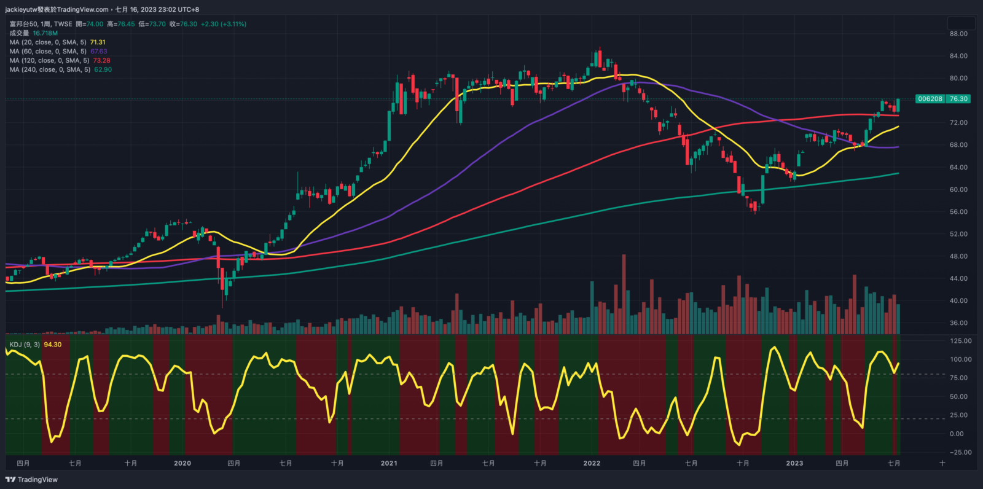Open the jackieyutw TradingView.com header link
This screenshot has width=983, height=489.
pyautogui.click(x=57, y=9)
